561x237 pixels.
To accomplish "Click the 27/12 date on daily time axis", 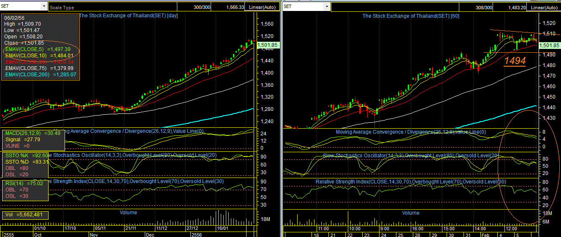I will 193,228.
